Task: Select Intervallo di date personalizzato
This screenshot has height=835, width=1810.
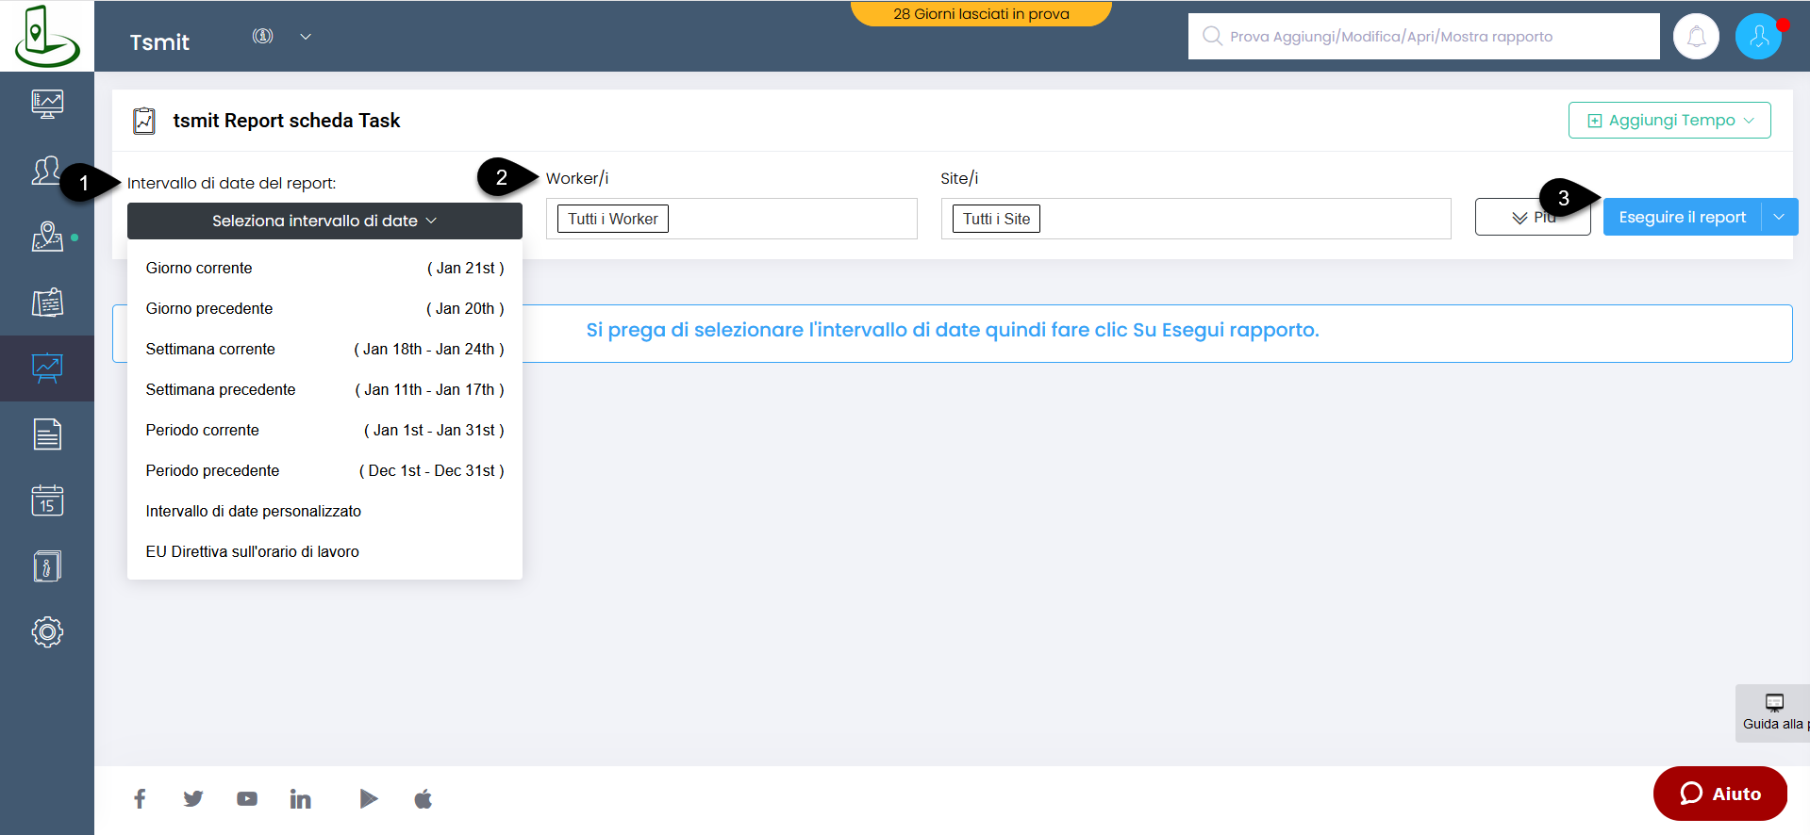Action: (254, 511)
